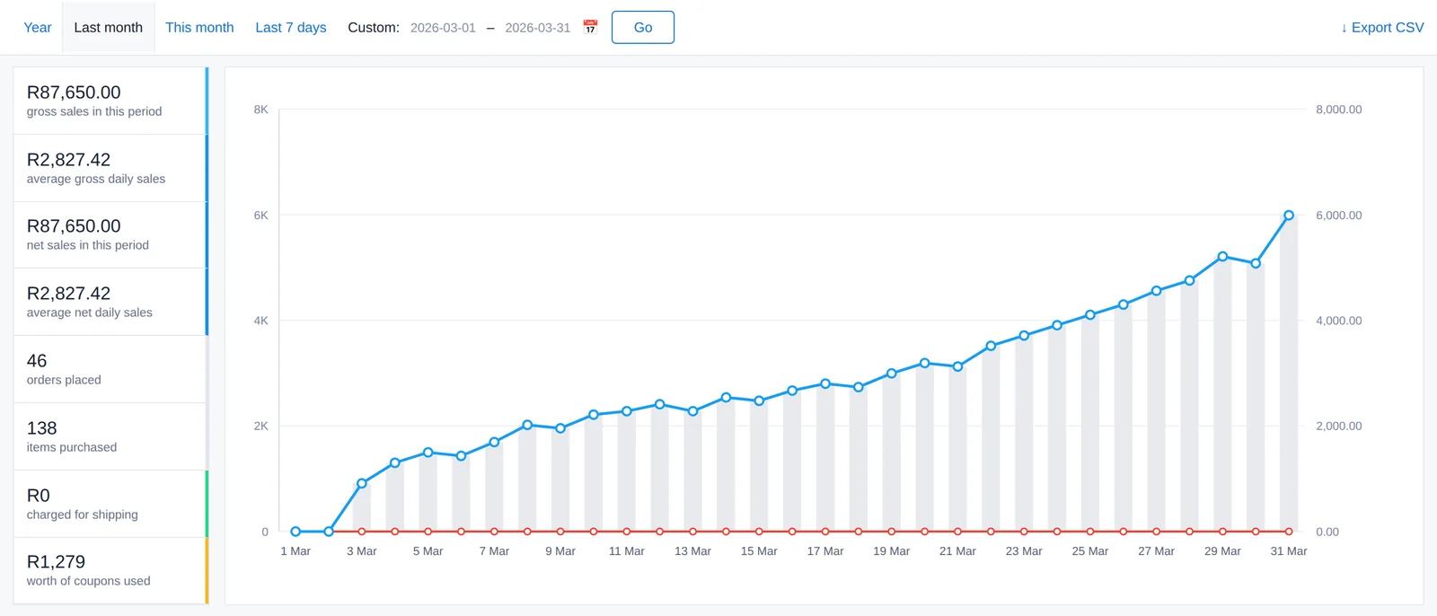Click the 31 Mar grey bar
This screenshot has height=616, width=1437.
1289,374
